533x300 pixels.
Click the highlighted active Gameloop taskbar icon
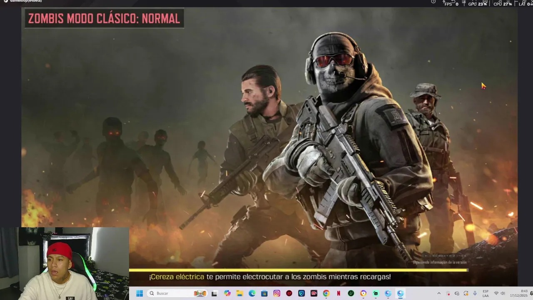tap(400, 293)
